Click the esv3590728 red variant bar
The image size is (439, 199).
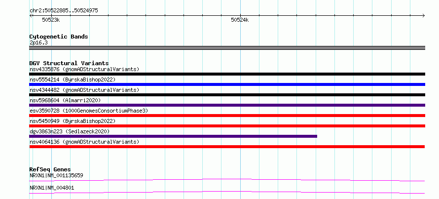227,116
